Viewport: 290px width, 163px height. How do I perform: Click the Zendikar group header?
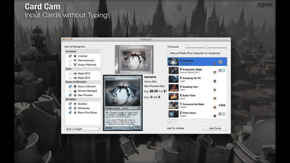[83, 99]
